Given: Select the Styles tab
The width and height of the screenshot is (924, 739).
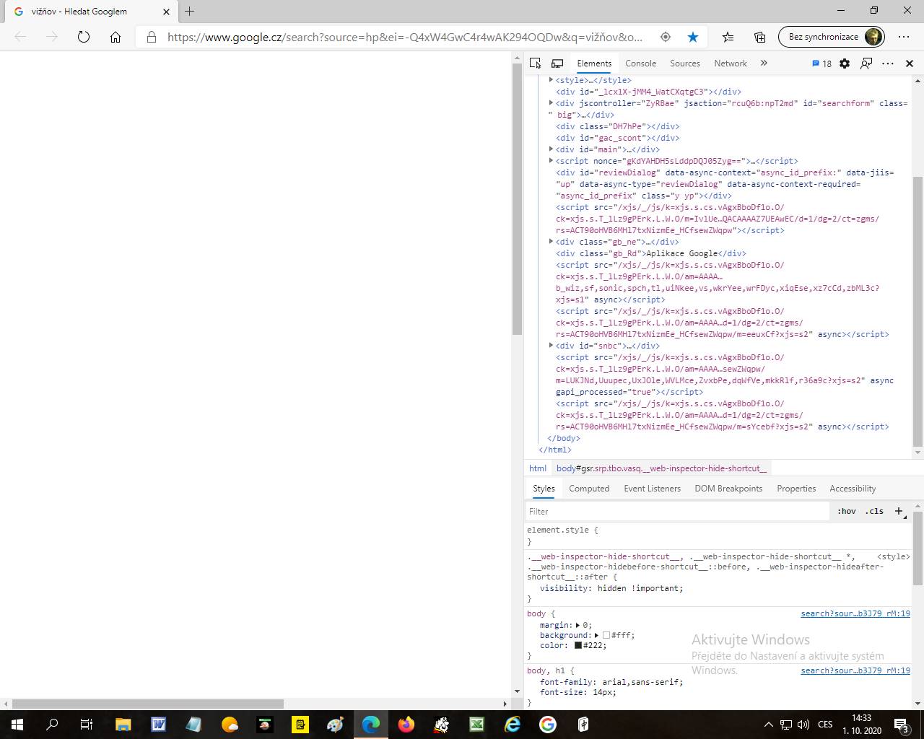Looking at the screenshot, I should 544,489.
